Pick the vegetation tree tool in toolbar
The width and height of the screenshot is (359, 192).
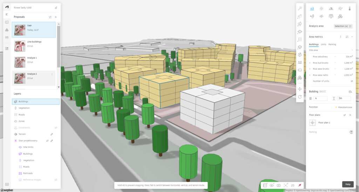tap(300, 24)
